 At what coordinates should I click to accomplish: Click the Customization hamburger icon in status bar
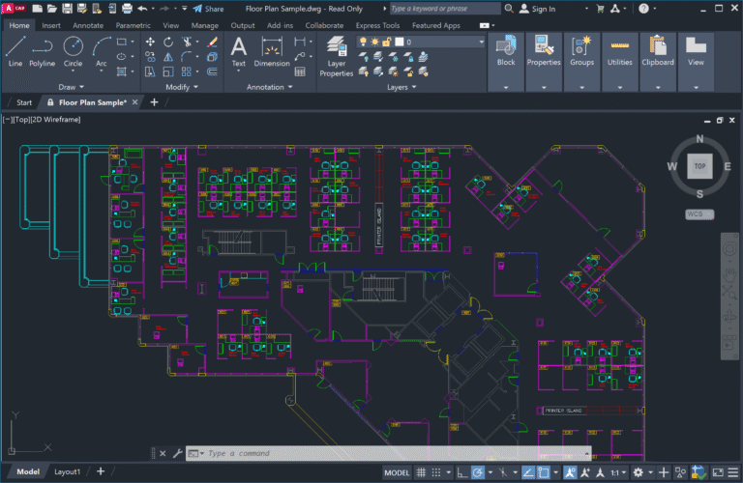tap(733, 472)
